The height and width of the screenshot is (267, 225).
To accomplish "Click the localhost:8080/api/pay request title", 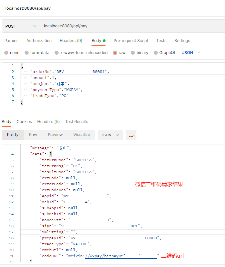I will tap(28, 8).
